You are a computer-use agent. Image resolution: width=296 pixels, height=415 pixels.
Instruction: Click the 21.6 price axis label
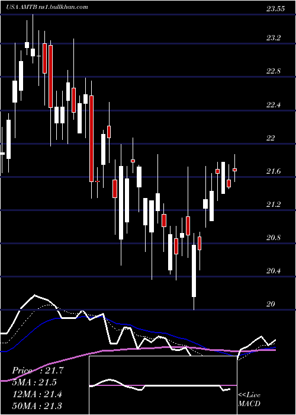[274, 171]
